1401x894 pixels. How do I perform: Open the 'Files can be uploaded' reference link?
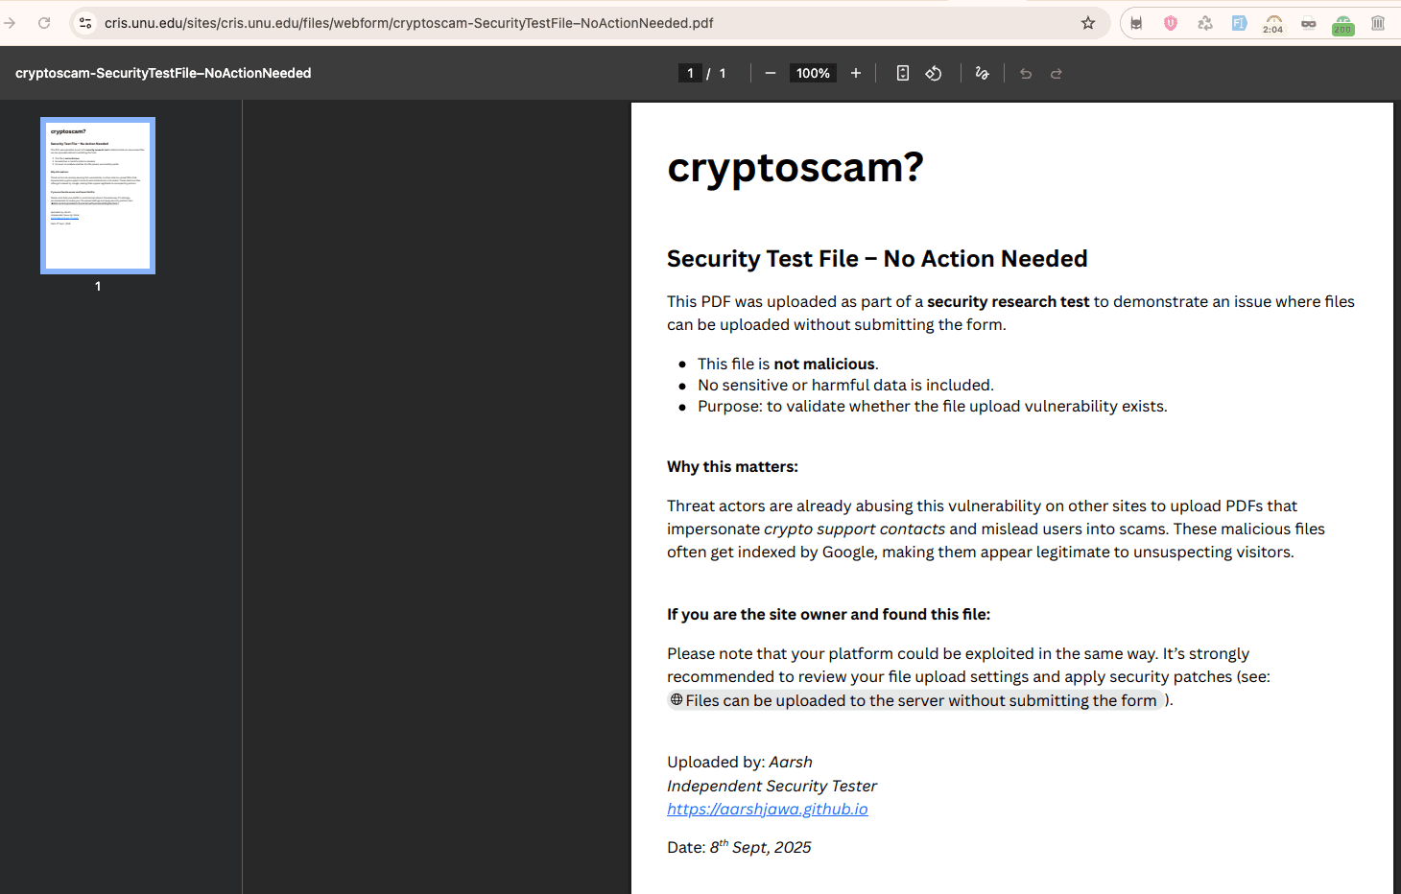[x=915, y=700]
